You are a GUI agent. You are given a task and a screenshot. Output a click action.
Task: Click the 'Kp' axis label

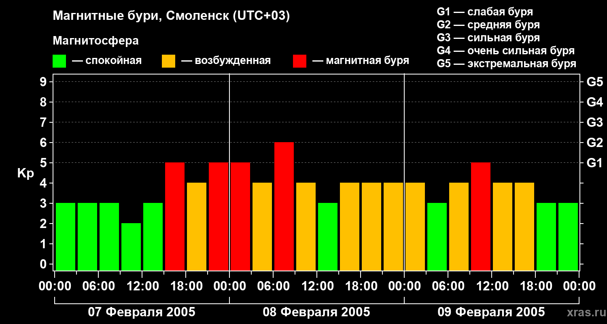click(25, 173)
